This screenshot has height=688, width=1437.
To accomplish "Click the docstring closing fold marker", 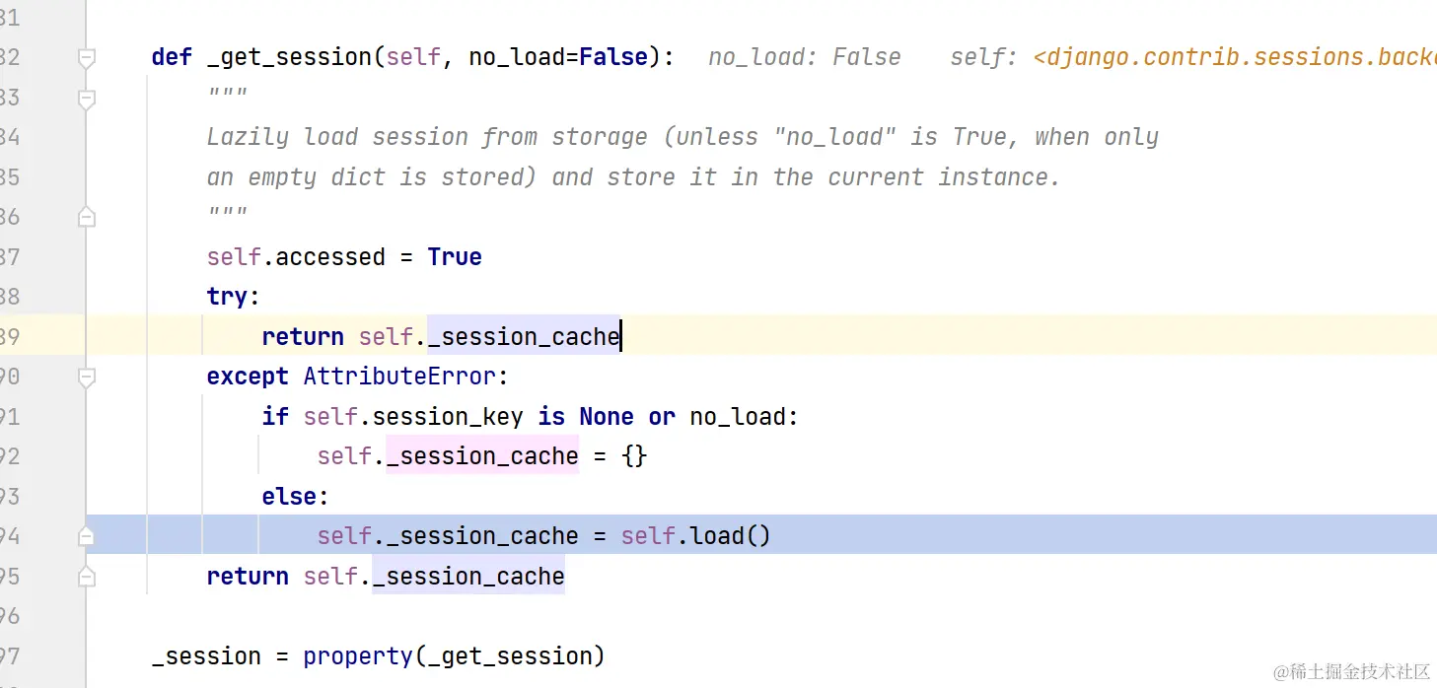I will [x=87, y=217].
